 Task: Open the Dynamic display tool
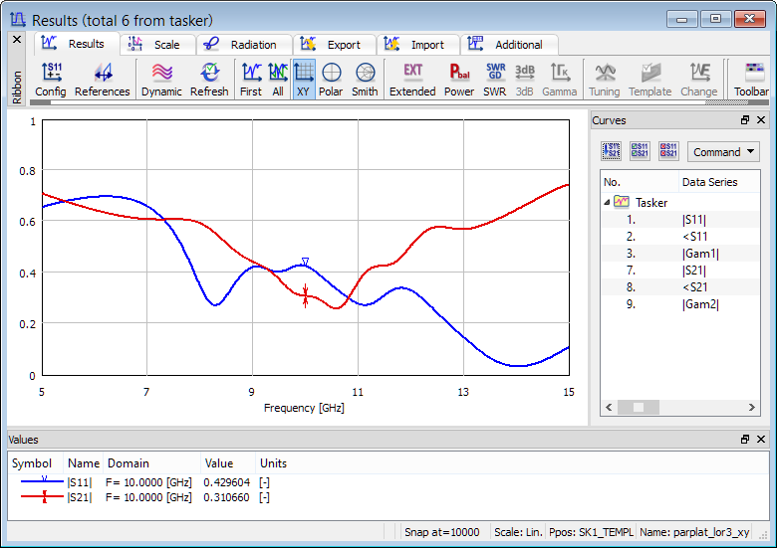tap(161, 79)
